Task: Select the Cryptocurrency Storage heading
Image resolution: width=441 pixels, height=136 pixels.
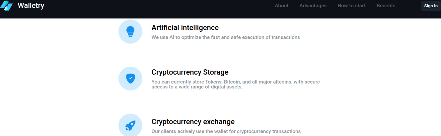Action: coord(190,72)
